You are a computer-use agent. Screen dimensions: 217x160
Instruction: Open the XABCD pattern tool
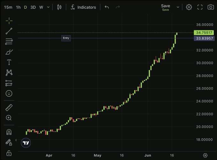coord(9,73)
